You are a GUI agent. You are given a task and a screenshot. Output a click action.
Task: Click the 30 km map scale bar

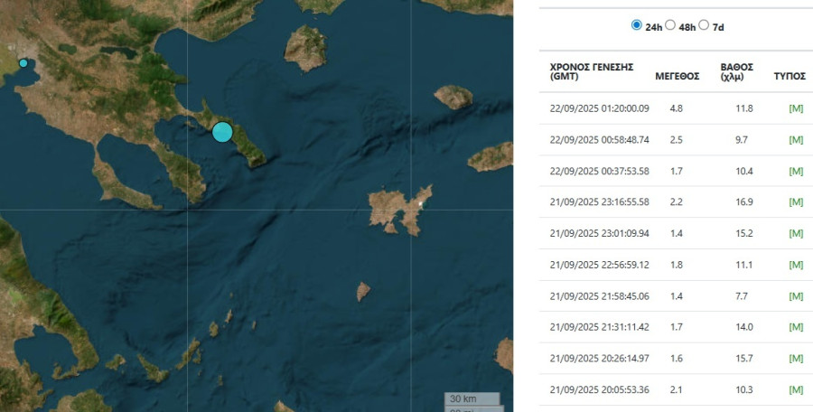coord(471,398)
